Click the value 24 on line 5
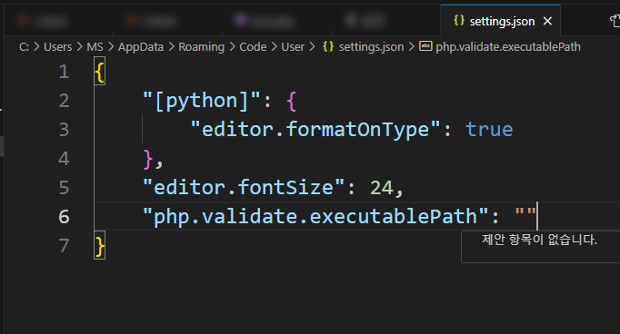620x334 pixels. pyautogui.click(x=382, y=188)
